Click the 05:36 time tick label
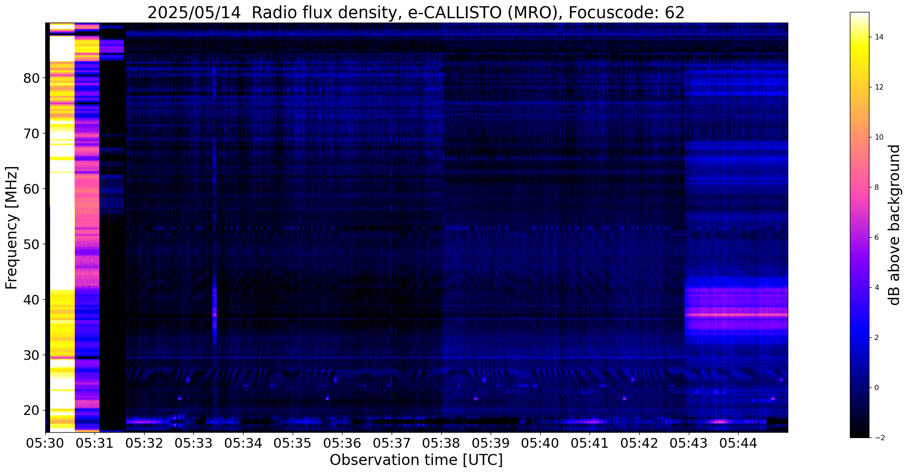Viewport: 908px width, 473px height. point(342,442)
